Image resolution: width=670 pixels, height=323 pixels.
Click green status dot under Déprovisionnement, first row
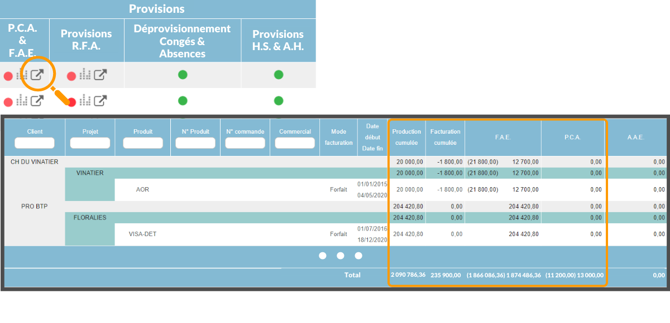(183, 75)
